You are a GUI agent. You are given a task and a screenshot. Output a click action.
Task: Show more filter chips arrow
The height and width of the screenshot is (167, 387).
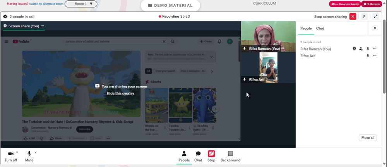point(212,71)
